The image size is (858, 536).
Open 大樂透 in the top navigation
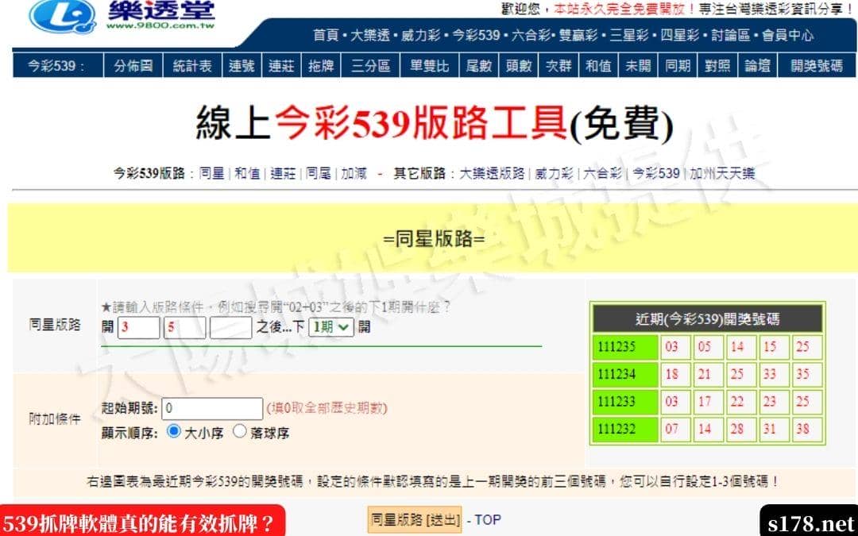coord(369,36)
